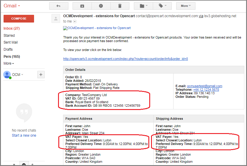The width and height of the screenshot is (247, 166).
Task: Click the OCM chat profile avatar
Action: click(7, 75)
